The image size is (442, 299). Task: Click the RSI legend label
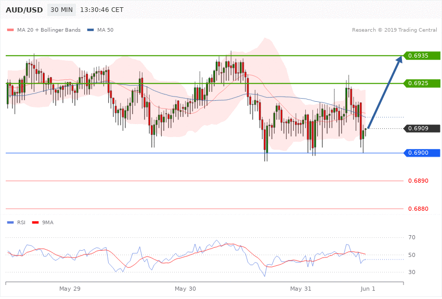pyautogui.click(x=21, y=223)
